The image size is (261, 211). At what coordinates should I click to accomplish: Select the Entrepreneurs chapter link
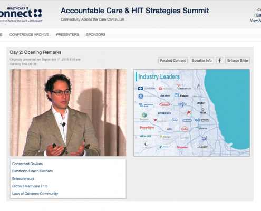pyautogui.click(x=23, y=179)
